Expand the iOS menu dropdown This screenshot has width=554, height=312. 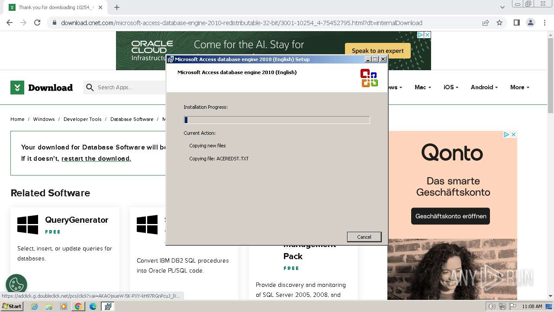(451, 88)
